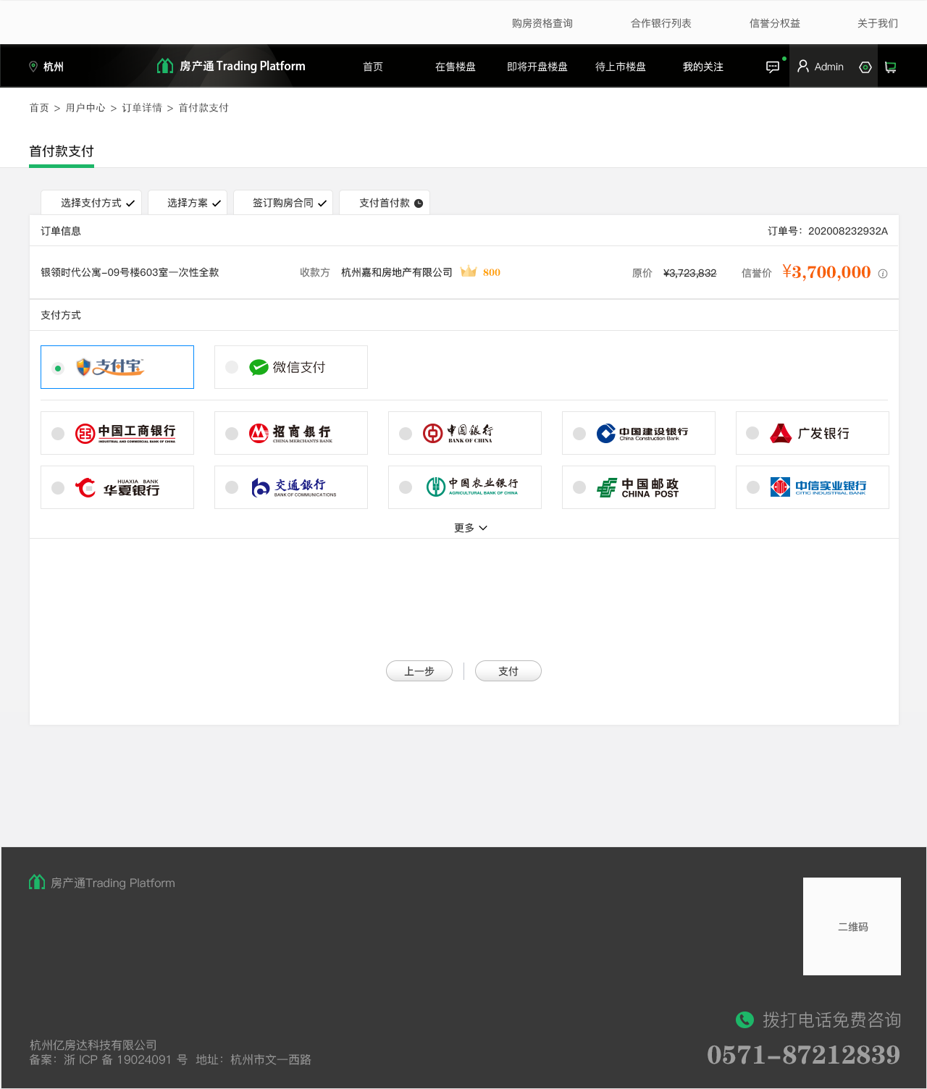
Task: Click the footer 房产通 logo icon
Action: (x=37, y=882)
